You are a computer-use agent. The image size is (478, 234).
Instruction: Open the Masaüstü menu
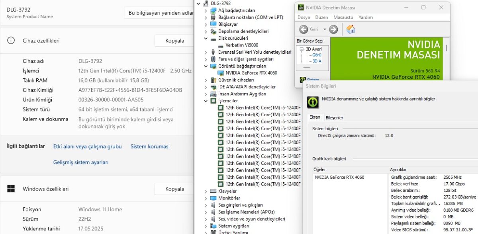pyautogui.click(x=343, y=17)
